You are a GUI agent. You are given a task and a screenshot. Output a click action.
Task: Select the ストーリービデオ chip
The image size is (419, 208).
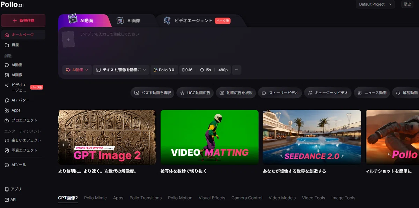click(280, 93)
